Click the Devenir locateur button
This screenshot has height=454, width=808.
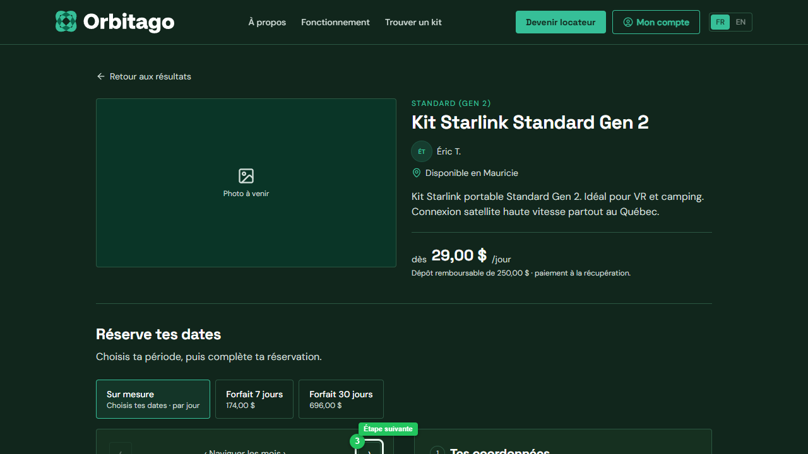561,22
